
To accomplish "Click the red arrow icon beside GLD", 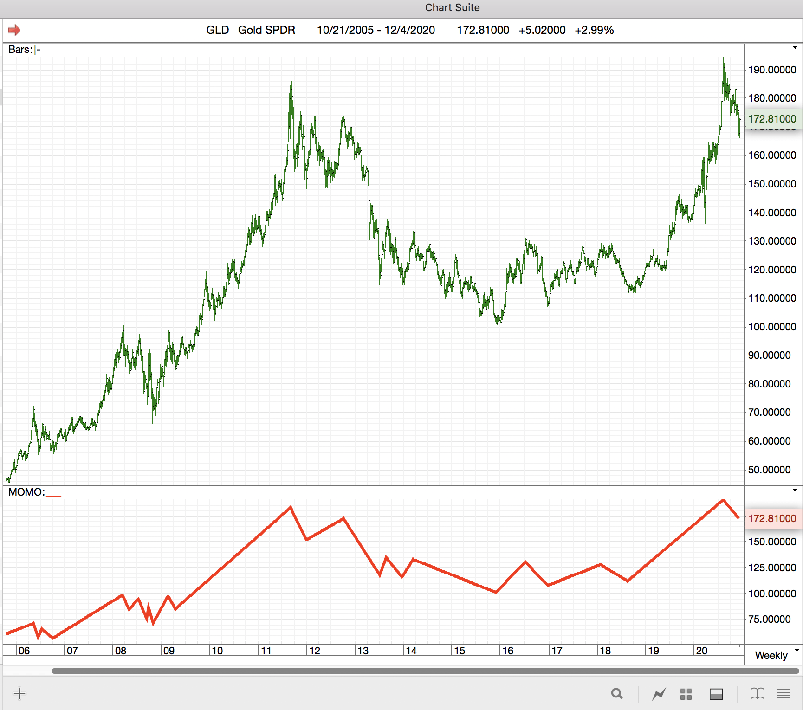I will (x=14, y=30).
